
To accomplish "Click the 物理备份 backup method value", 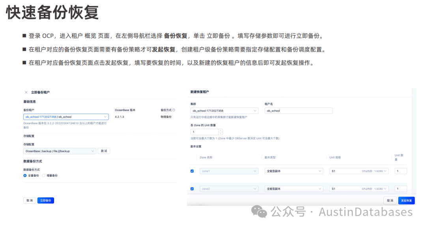I will [166, 117].
